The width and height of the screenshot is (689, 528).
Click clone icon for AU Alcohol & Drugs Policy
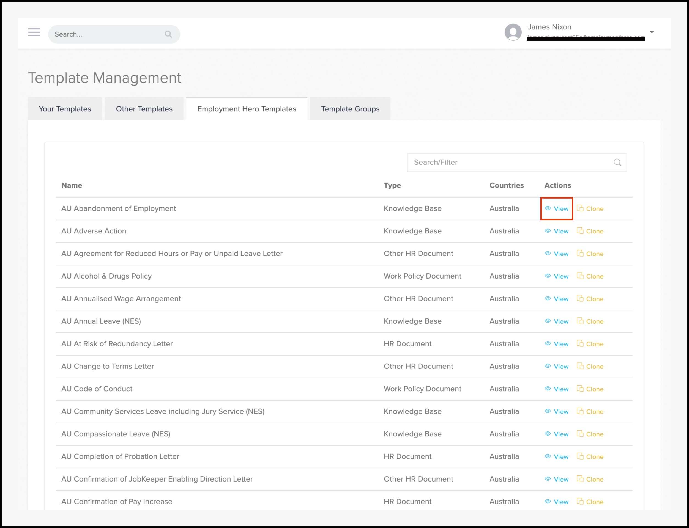[580, 276]
